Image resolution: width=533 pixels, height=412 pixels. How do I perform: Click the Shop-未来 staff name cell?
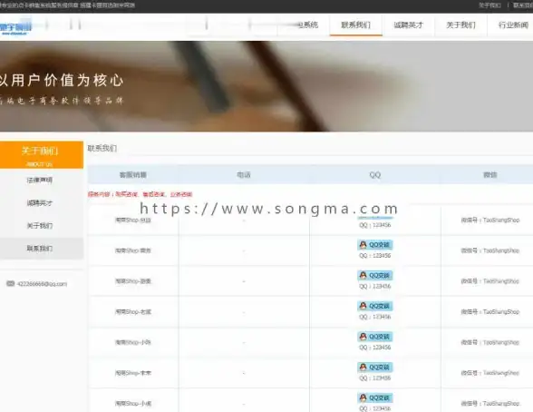pos(133,373)
